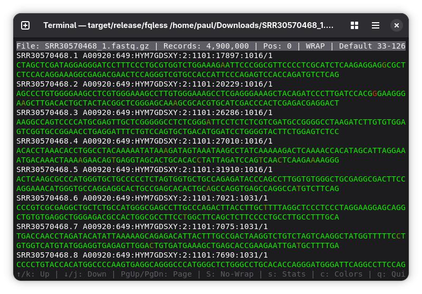422x294 pixels.
Task: Click sequence line starting 'AAGGCCAGTCCCCATGC'
Action: [210, 122]
